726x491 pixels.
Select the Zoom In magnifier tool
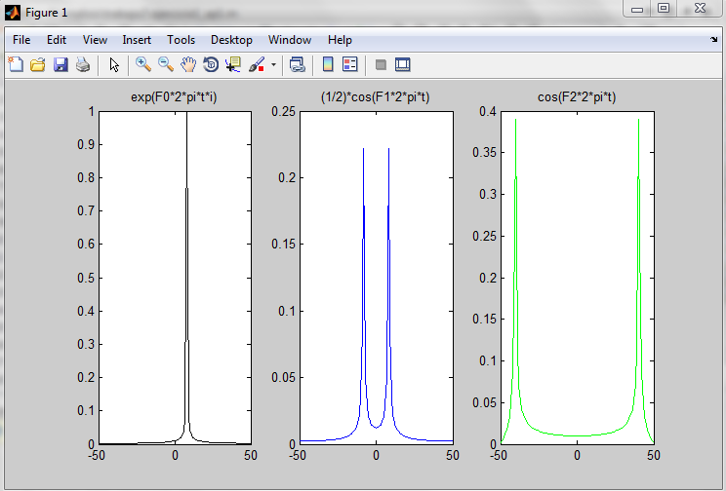tap(143, 65)
